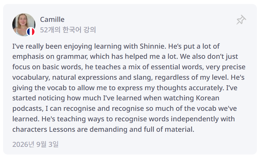The width and height of the screenshot is (260, 157).
Task: Click the line starting 'giving the vocab'
Action: [x=125, y=88]
